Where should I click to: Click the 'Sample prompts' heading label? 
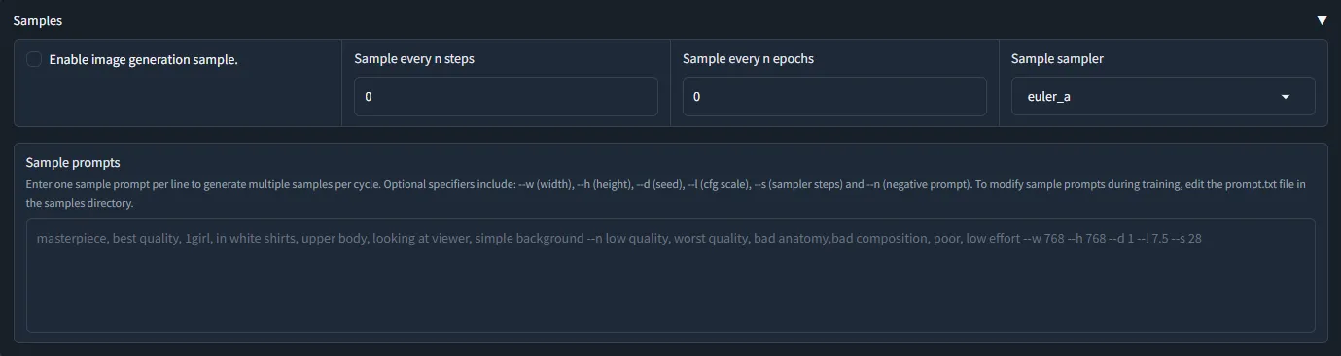coord(72,162)
